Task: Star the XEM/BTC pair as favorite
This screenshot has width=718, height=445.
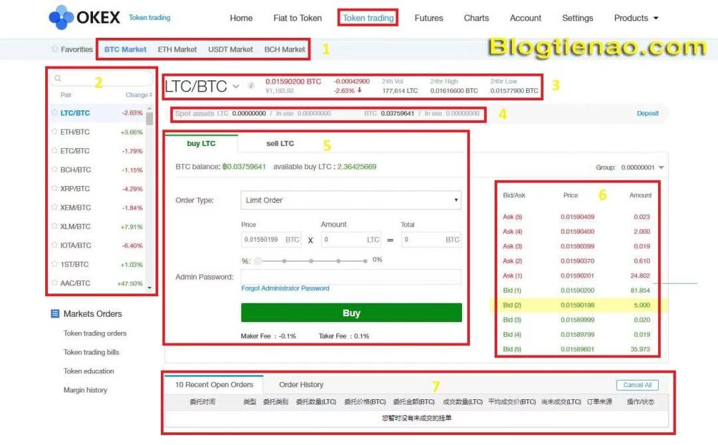Action: [55, 207]
